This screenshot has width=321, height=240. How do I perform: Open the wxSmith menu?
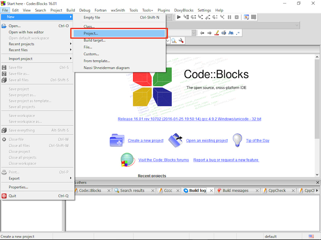[118, 10]
